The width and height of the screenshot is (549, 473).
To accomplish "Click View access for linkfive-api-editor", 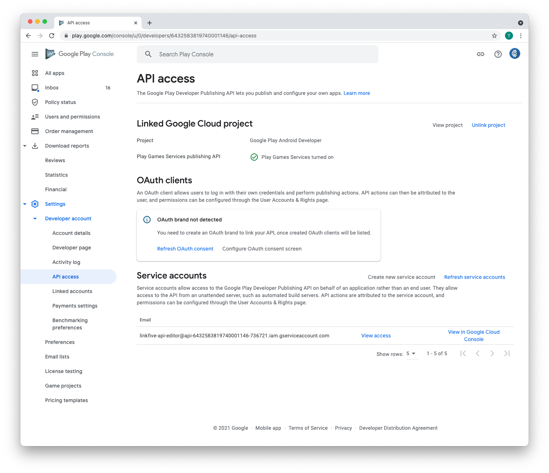I will pos(376,336).
